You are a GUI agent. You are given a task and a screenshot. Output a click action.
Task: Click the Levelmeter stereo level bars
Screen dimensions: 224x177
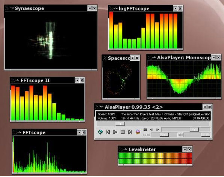pyautogui.click(x=155, y=158)
